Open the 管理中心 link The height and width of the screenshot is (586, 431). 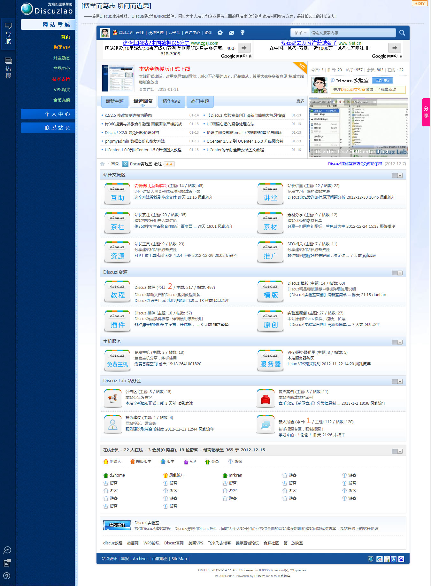point(192,33)
